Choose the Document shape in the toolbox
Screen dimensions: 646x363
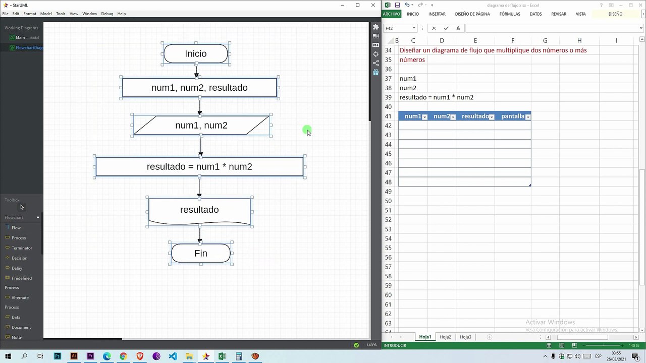click(x=21, y=327)
